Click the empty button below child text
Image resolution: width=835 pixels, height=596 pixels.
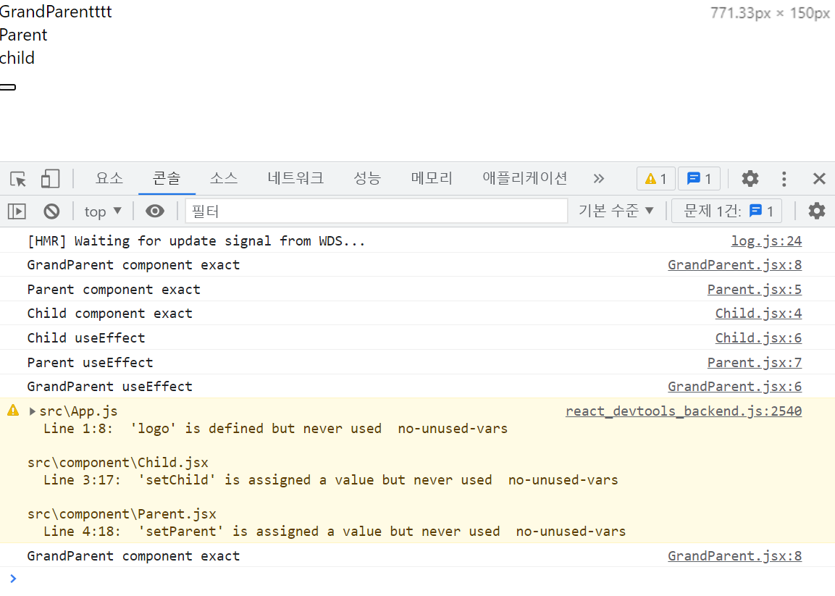click(7, 88)
